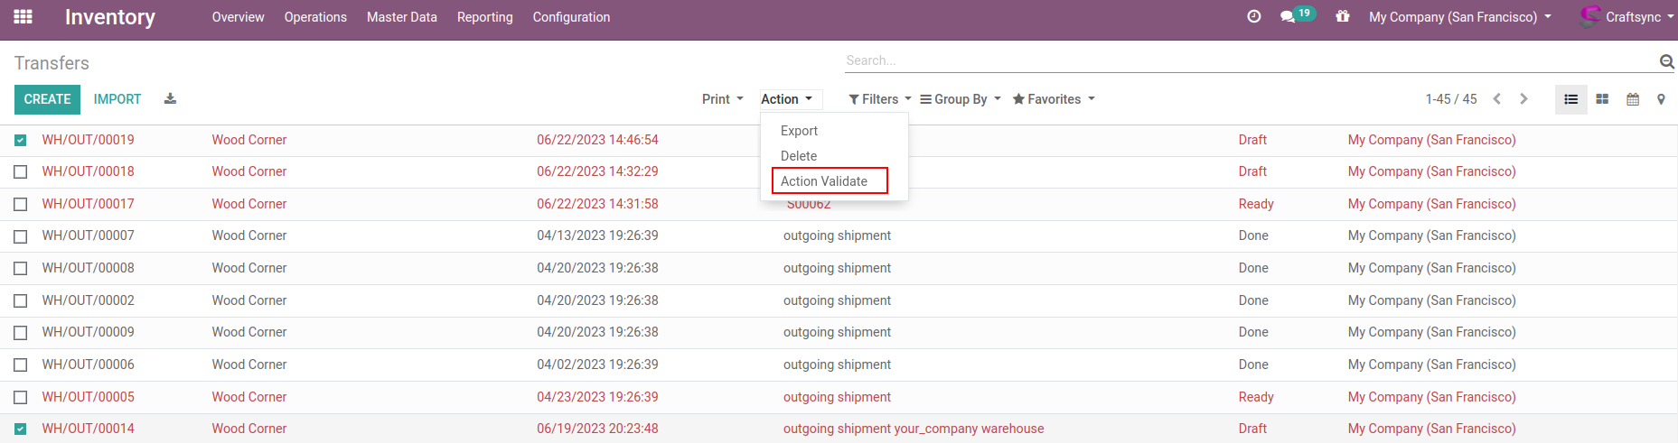This screenshot has height=443, width=1678.
Task: Uncheck the WH/OUT/00019 row checkbox
Action: point(21,140)
